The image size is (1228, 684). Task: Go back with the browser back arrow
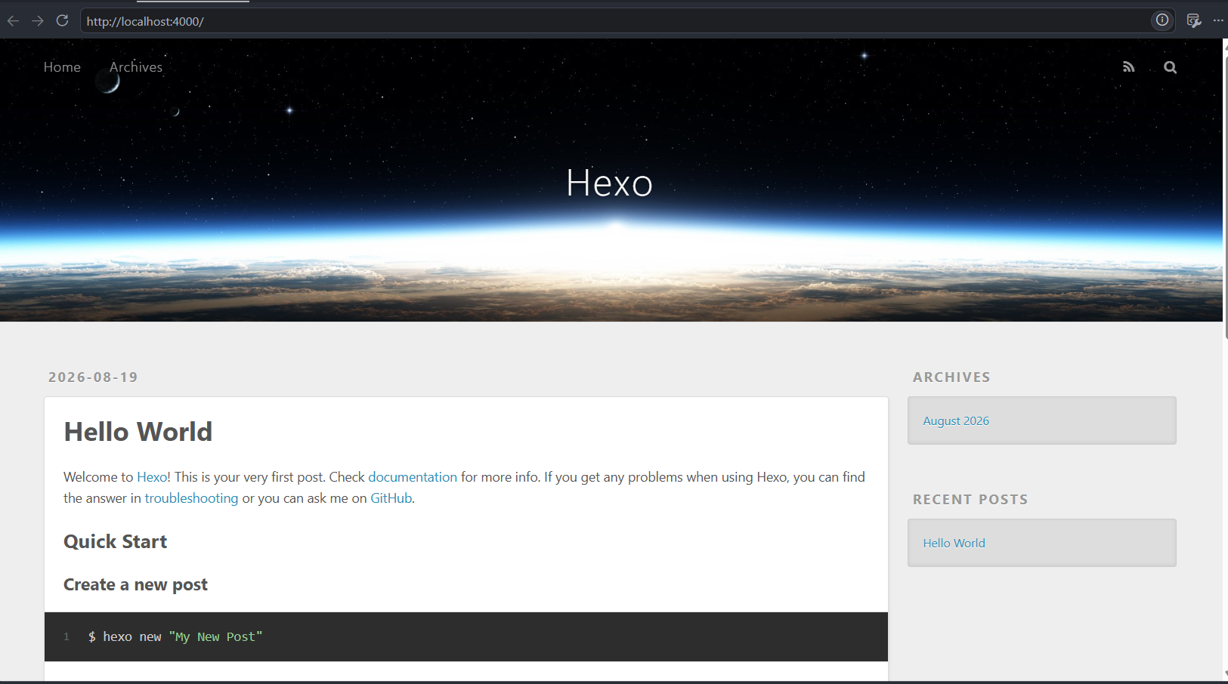[x=13, y=20]
